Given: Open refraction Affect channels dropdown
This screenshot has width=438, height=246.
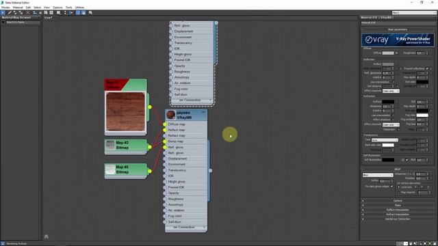Looking at the screenshot, I should (391, 124).
